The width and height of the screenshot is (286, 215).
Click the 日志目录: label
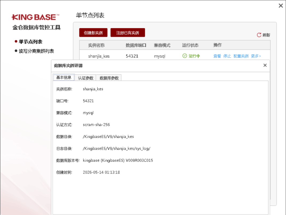point(64,149)
